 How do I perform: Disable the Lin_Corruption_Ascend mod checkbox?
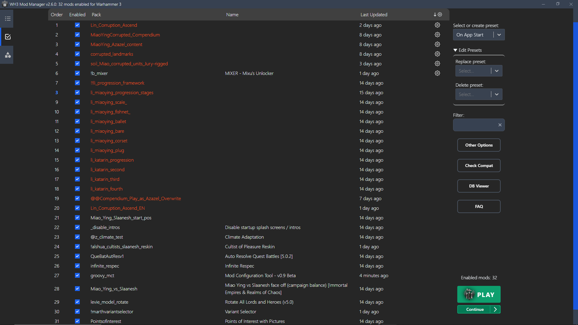click(x=77, y=25)
